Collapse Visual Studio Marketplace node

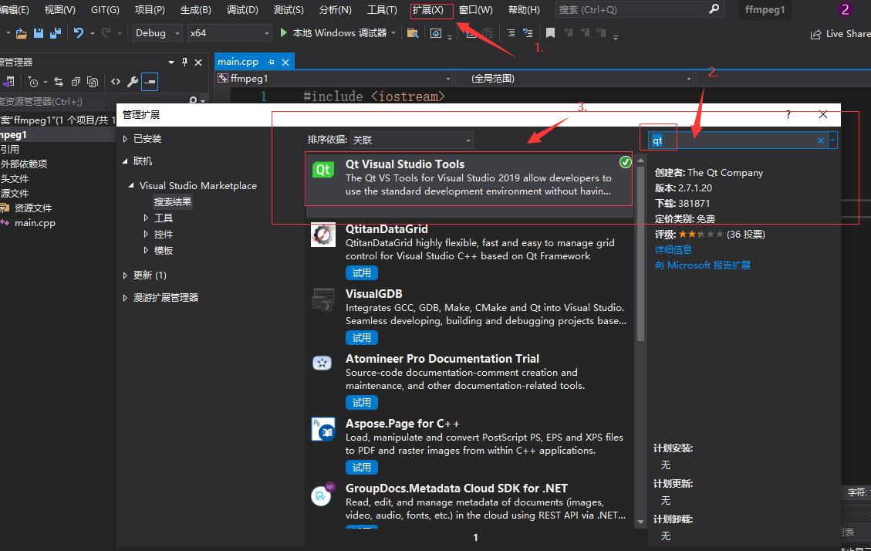coord(131,185)
